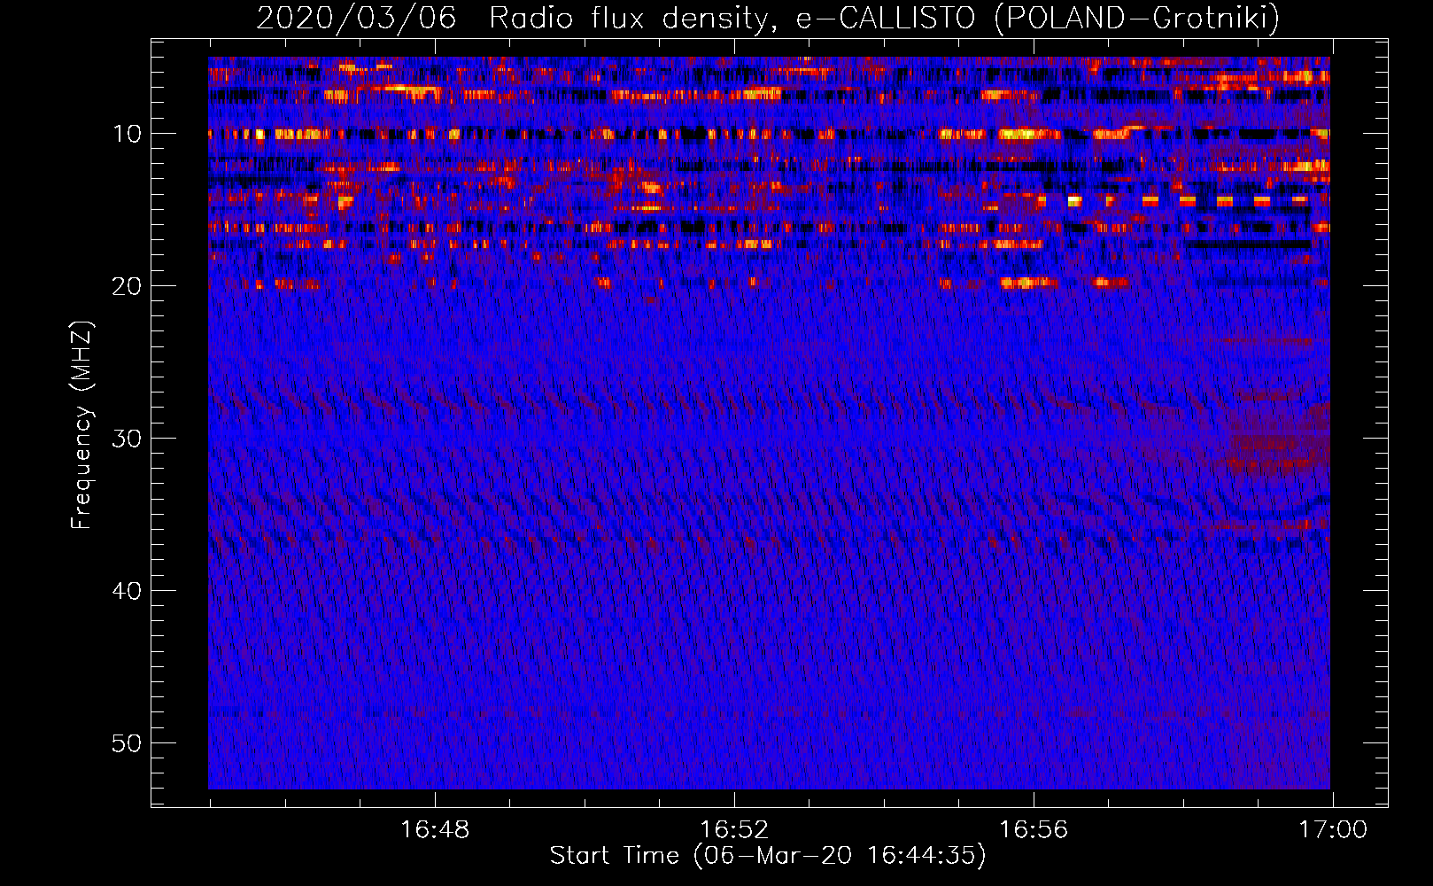Click the 'Start Time (06-Mar-20 16:44:35)' axis label

768,856
